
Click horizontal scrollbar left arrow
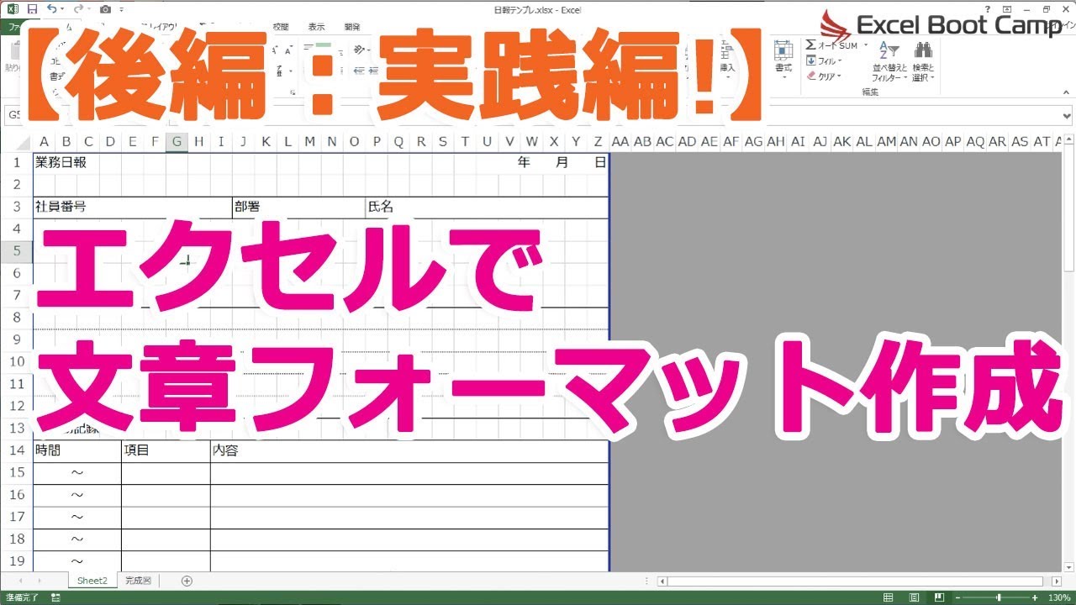pos(663,581)
